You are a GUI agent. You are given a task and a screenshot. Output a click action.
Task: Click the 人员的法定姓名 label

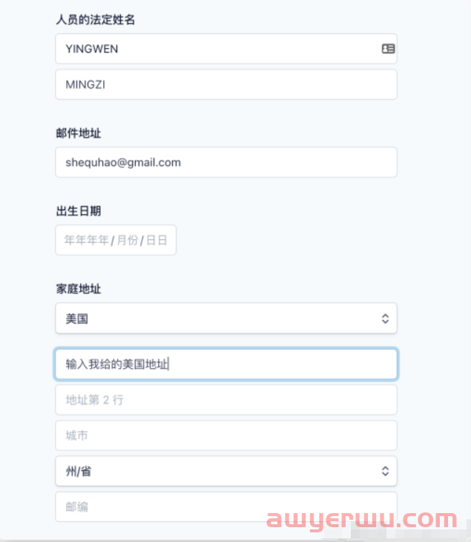pos(96,20)
